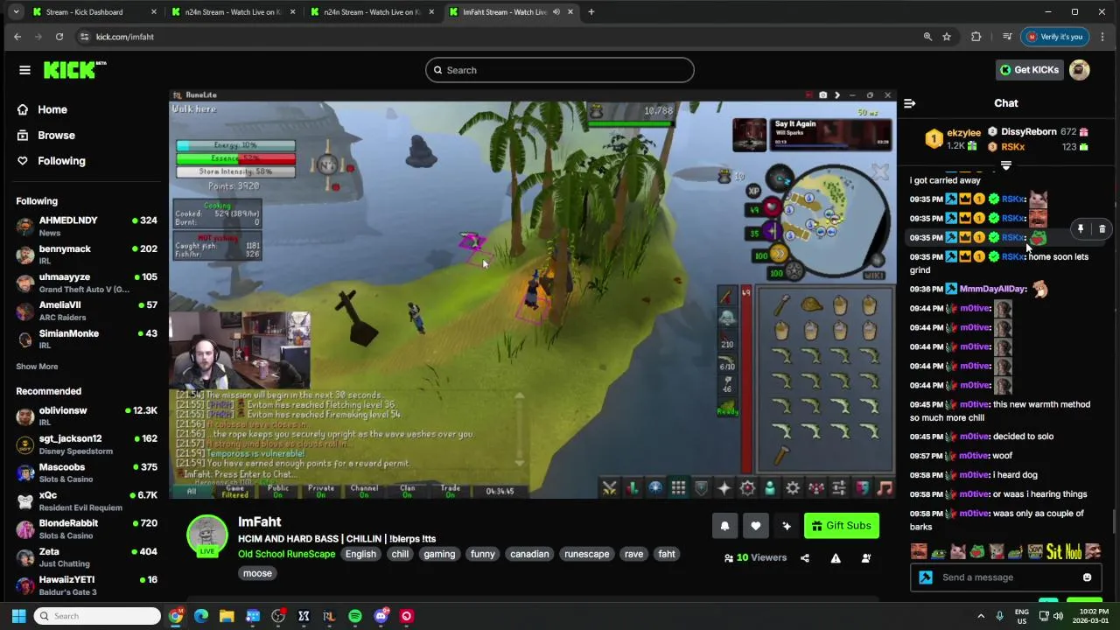Open Chrome media controls icon
Screen dimensions: 1120x630
[x=1007, y=37]
